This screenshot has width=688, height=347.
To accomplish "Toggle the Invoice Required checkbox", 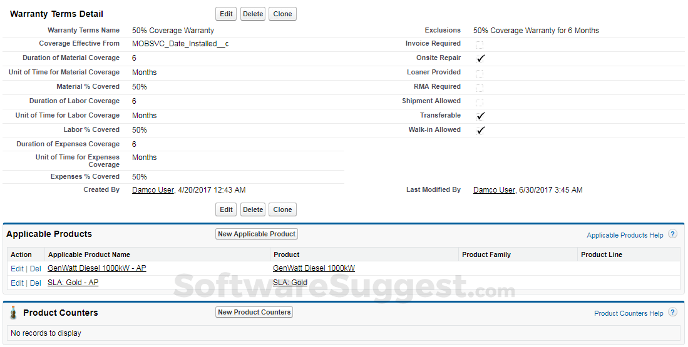I will click(x=480, y=44).
